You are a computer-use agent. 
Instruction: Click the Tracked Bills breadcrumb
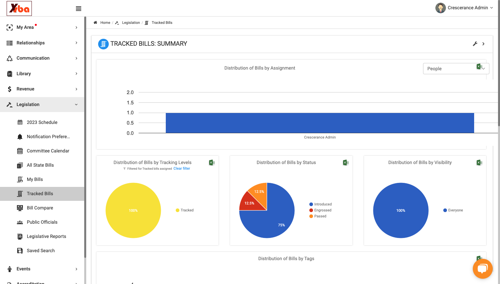[x=162, y=23]
